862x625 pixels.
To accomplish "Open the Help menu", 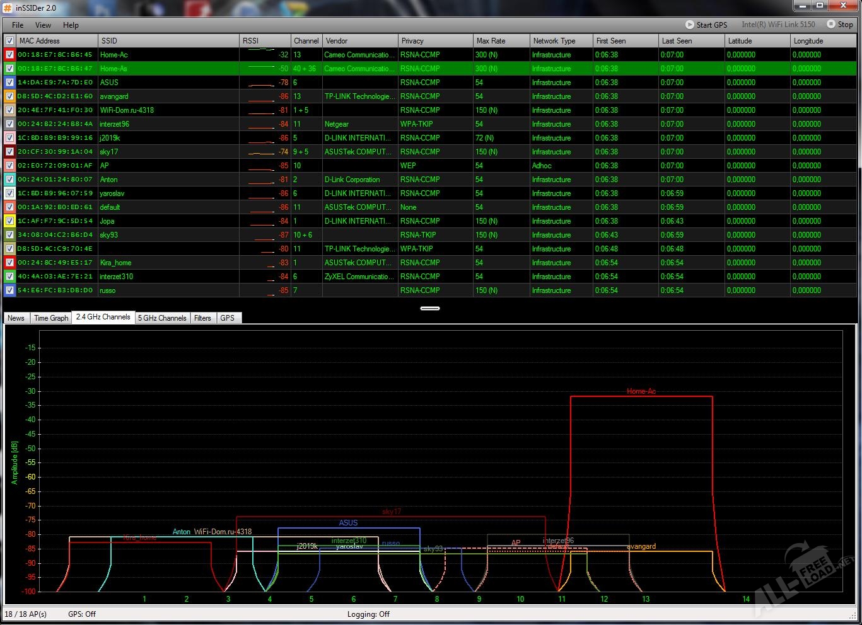I will (x=71, y=25).
